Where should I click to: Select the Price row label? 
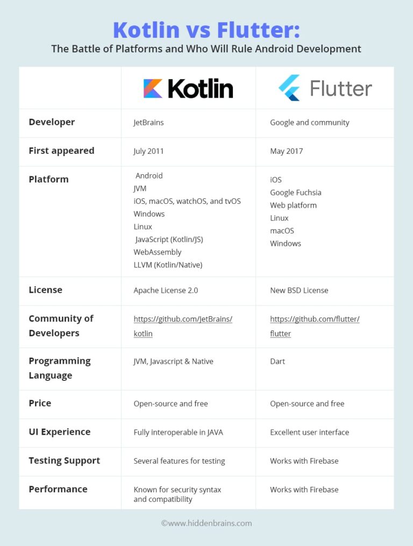40,403
